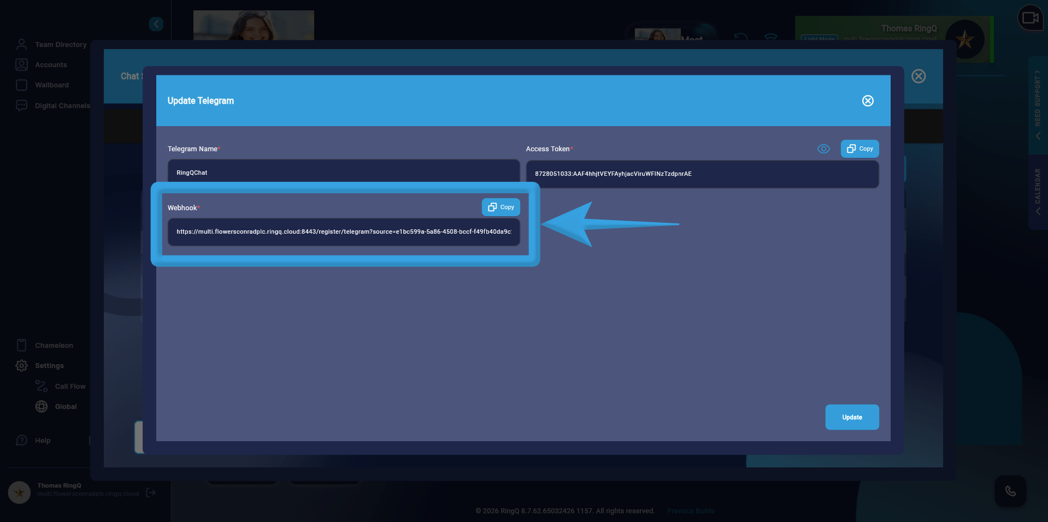Open the Wallboard panel
Screen dimensions: 1048x522
click(x=22, y=85)
